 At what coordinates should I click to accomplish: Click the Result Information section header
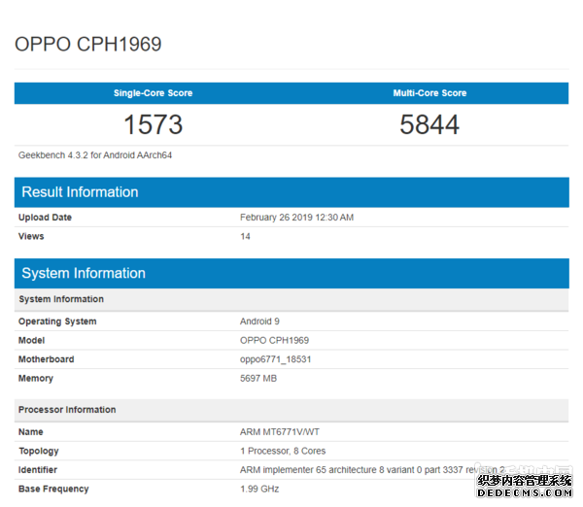291,192
